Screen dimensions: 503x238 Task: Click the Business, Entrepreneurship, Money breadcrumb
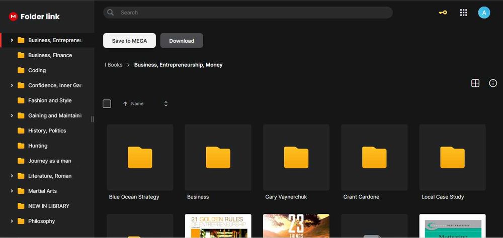(179, 65)
